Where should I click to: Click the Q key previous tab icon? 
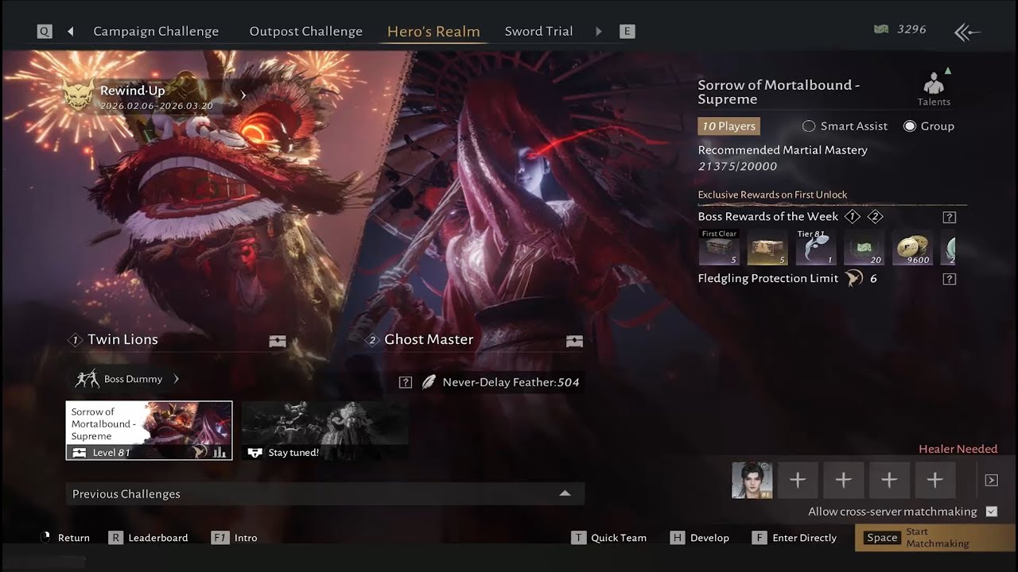[45, 32]
